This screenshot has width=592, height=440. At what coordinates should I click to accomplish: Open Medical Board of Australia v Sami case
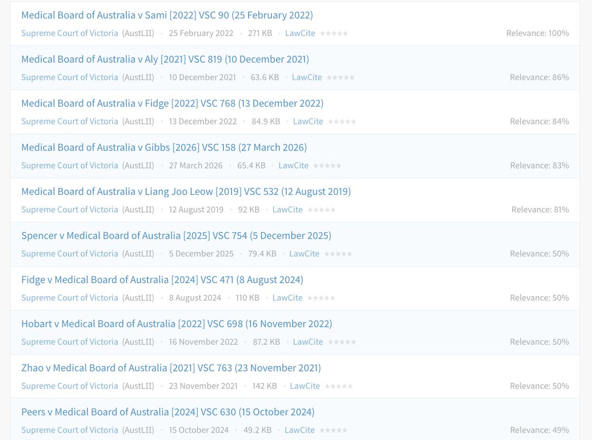[x=167, y=15]
